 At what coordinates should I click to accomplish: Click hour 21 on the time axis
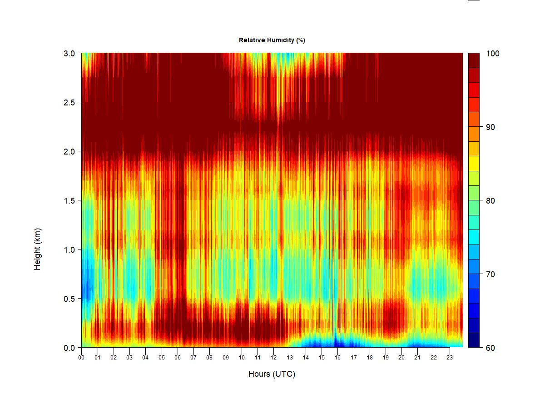[x=417, y=358]
